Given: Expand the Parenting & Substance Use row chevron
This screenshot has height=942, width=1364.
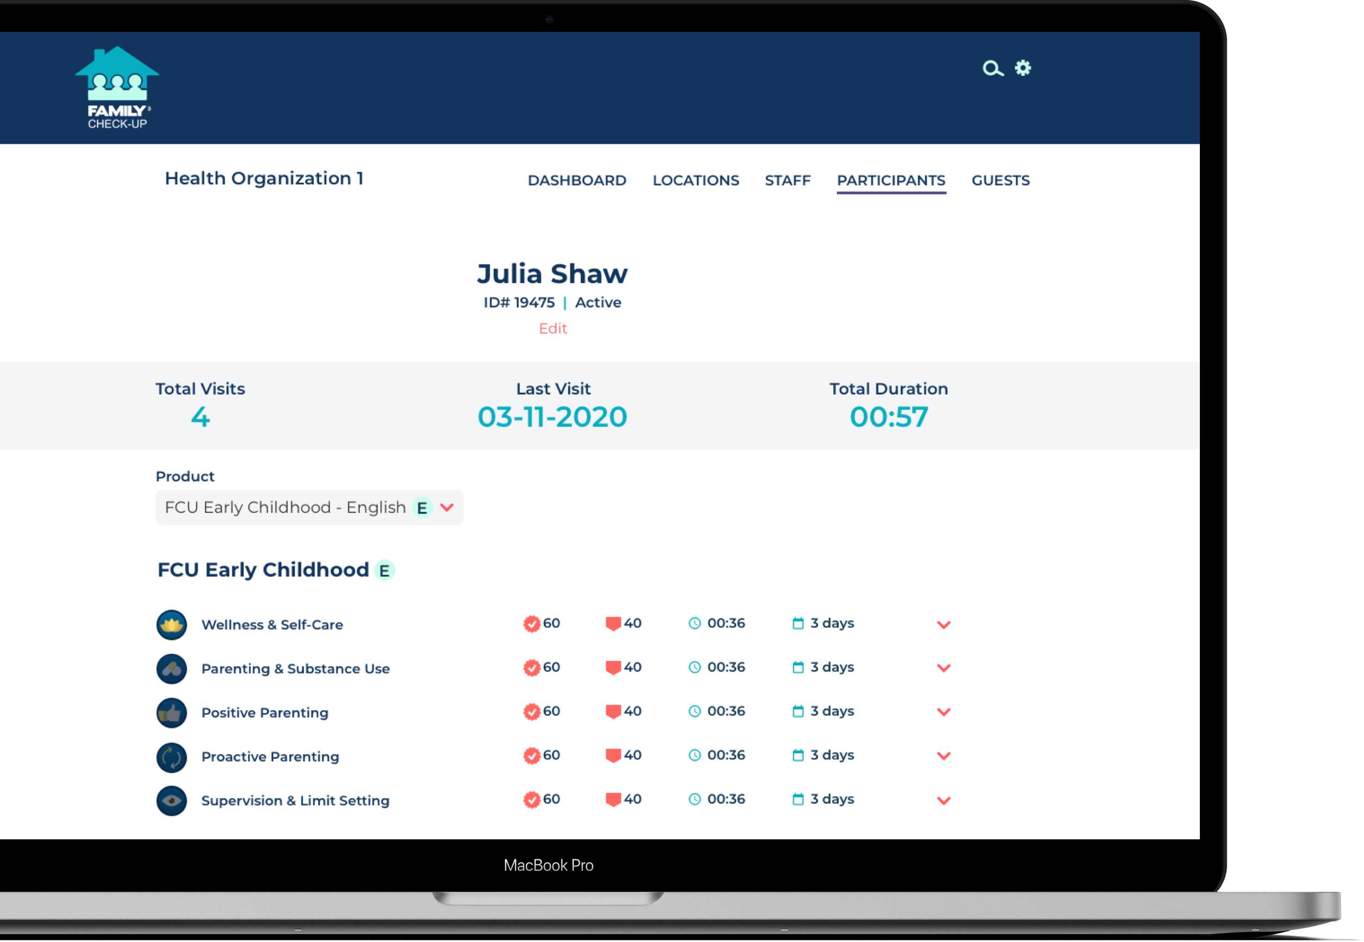Looking at the screenshot, I should coord(944,668).
